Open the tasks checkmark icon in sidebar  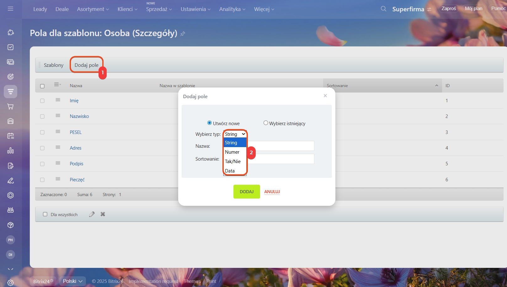[10, 47]
